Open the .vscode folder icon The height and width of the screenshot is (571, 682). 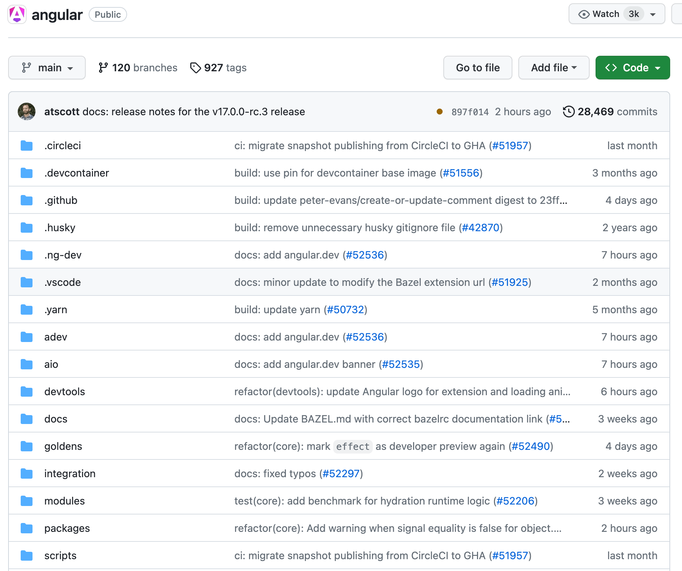coord(27,282)
